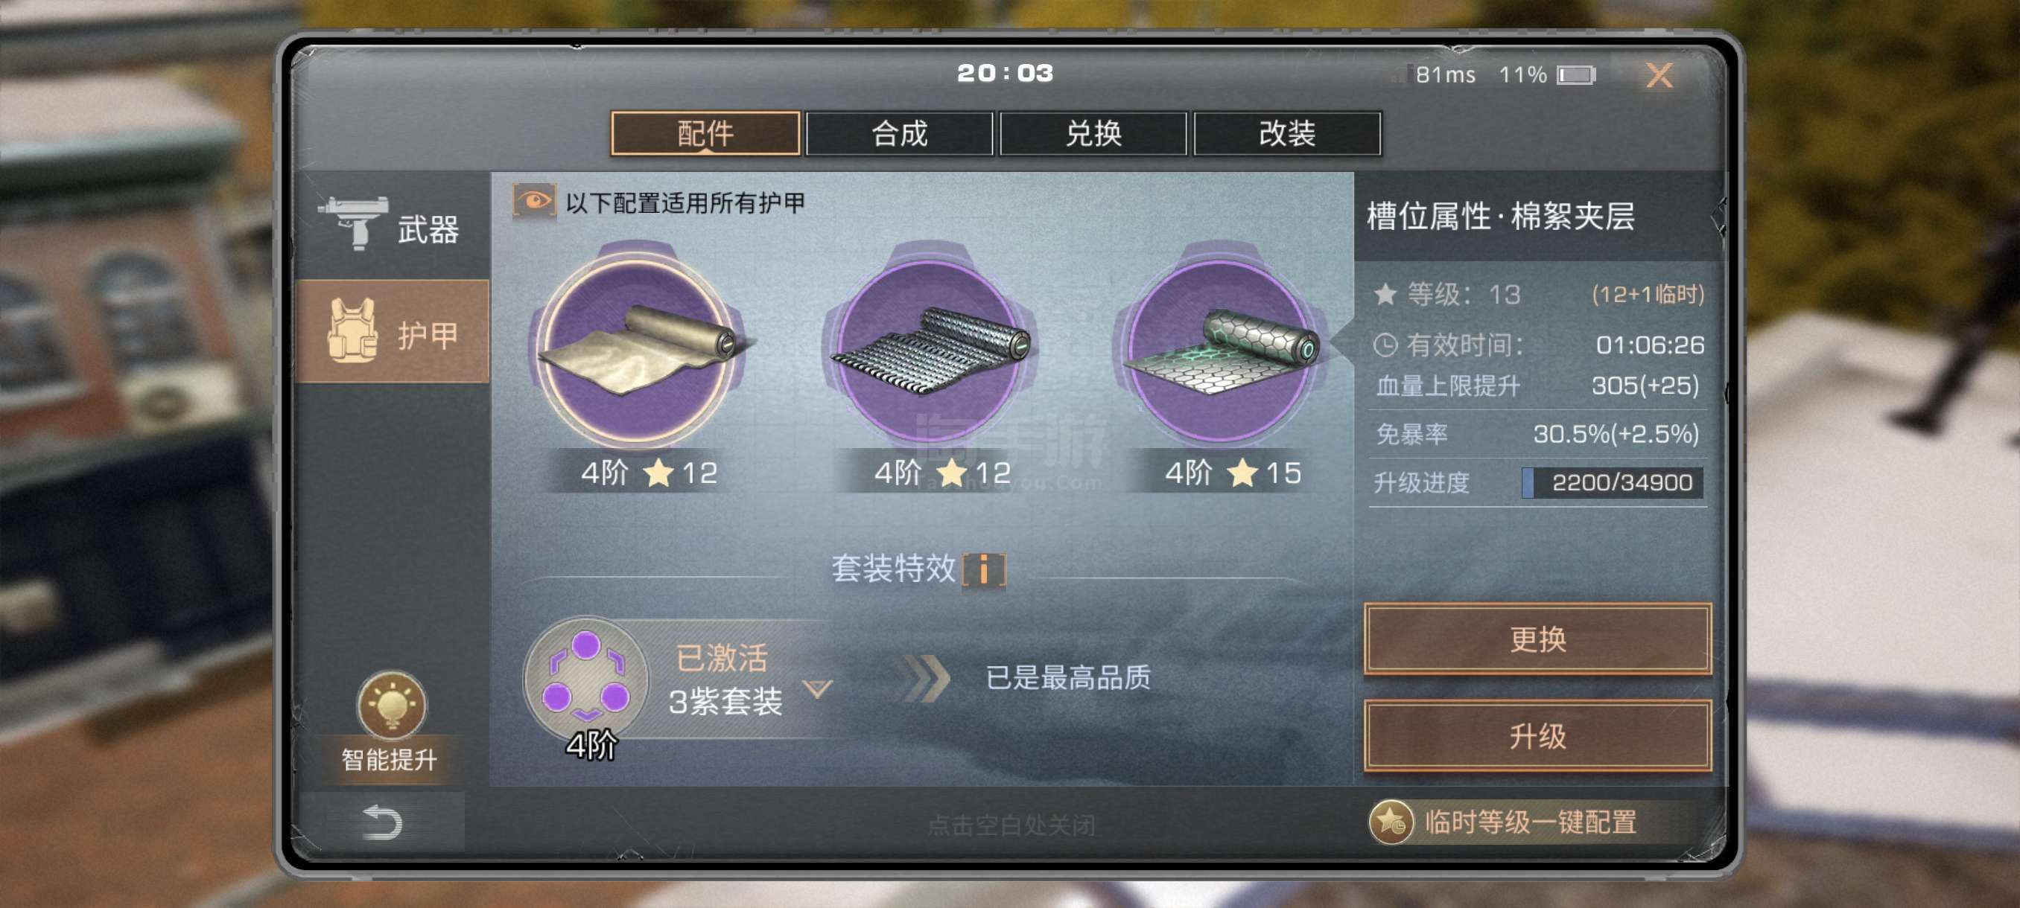Tap the battery status indicator
The width and height of the screenshot is (2020, 908).
(x=1576, y=75)
